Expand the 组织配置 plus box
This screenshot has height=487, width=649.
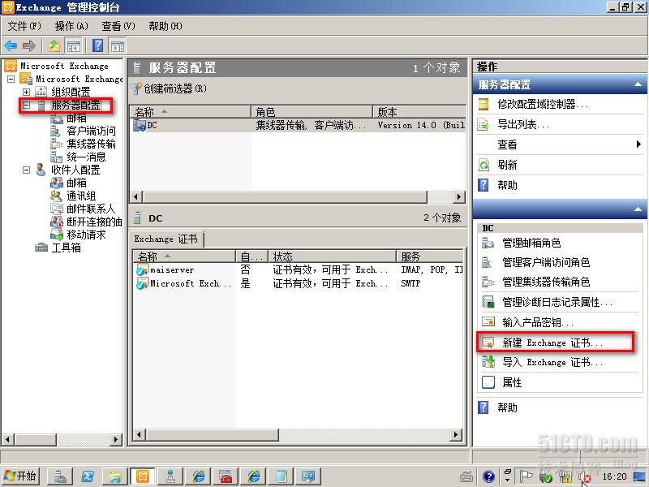point(27,92)
